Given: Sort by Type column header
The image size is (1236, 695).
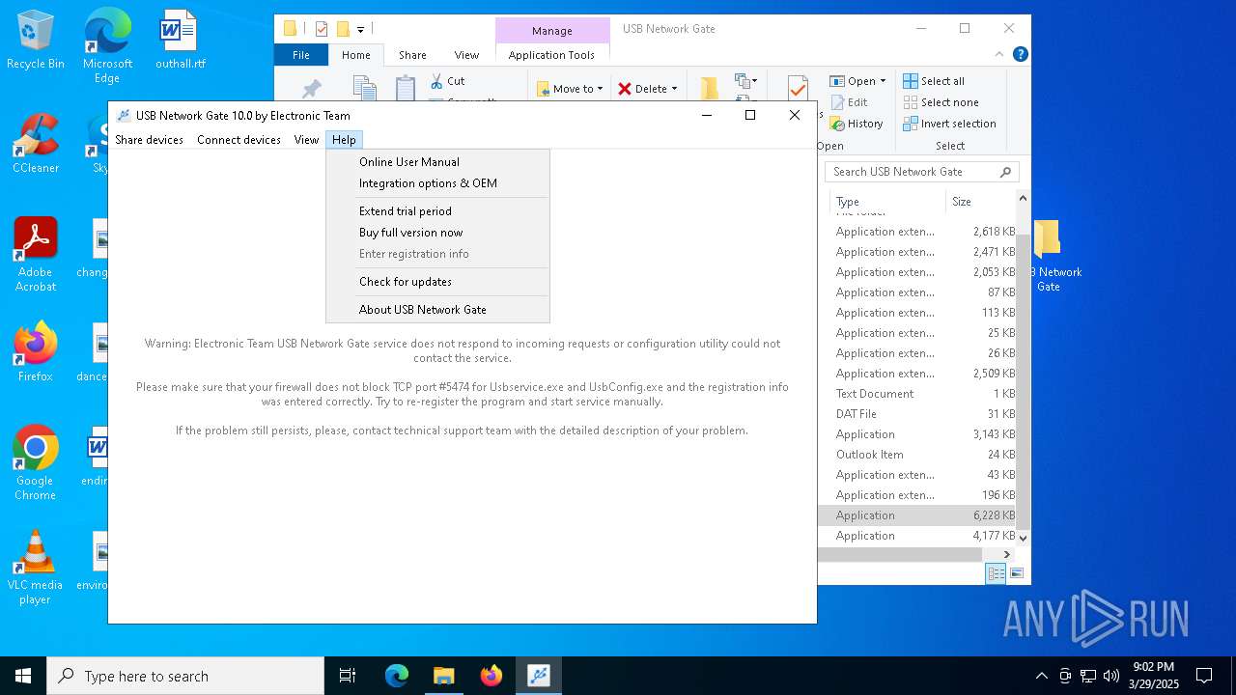Looking at the screenshot, I should click(x=886, y=202).
